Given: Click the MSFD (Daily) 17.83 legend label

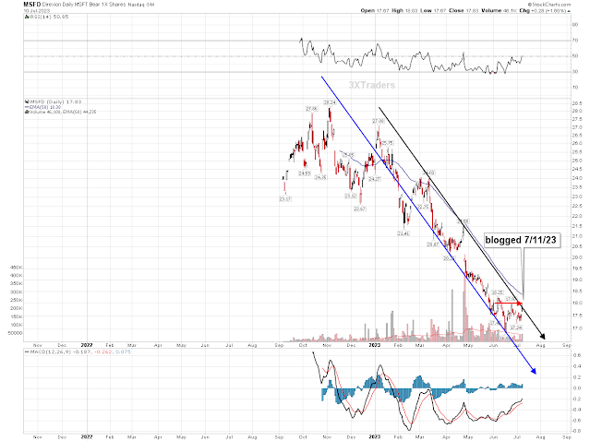Looking at the screenshot, I should pyautogui.click(x=55, y=101).
